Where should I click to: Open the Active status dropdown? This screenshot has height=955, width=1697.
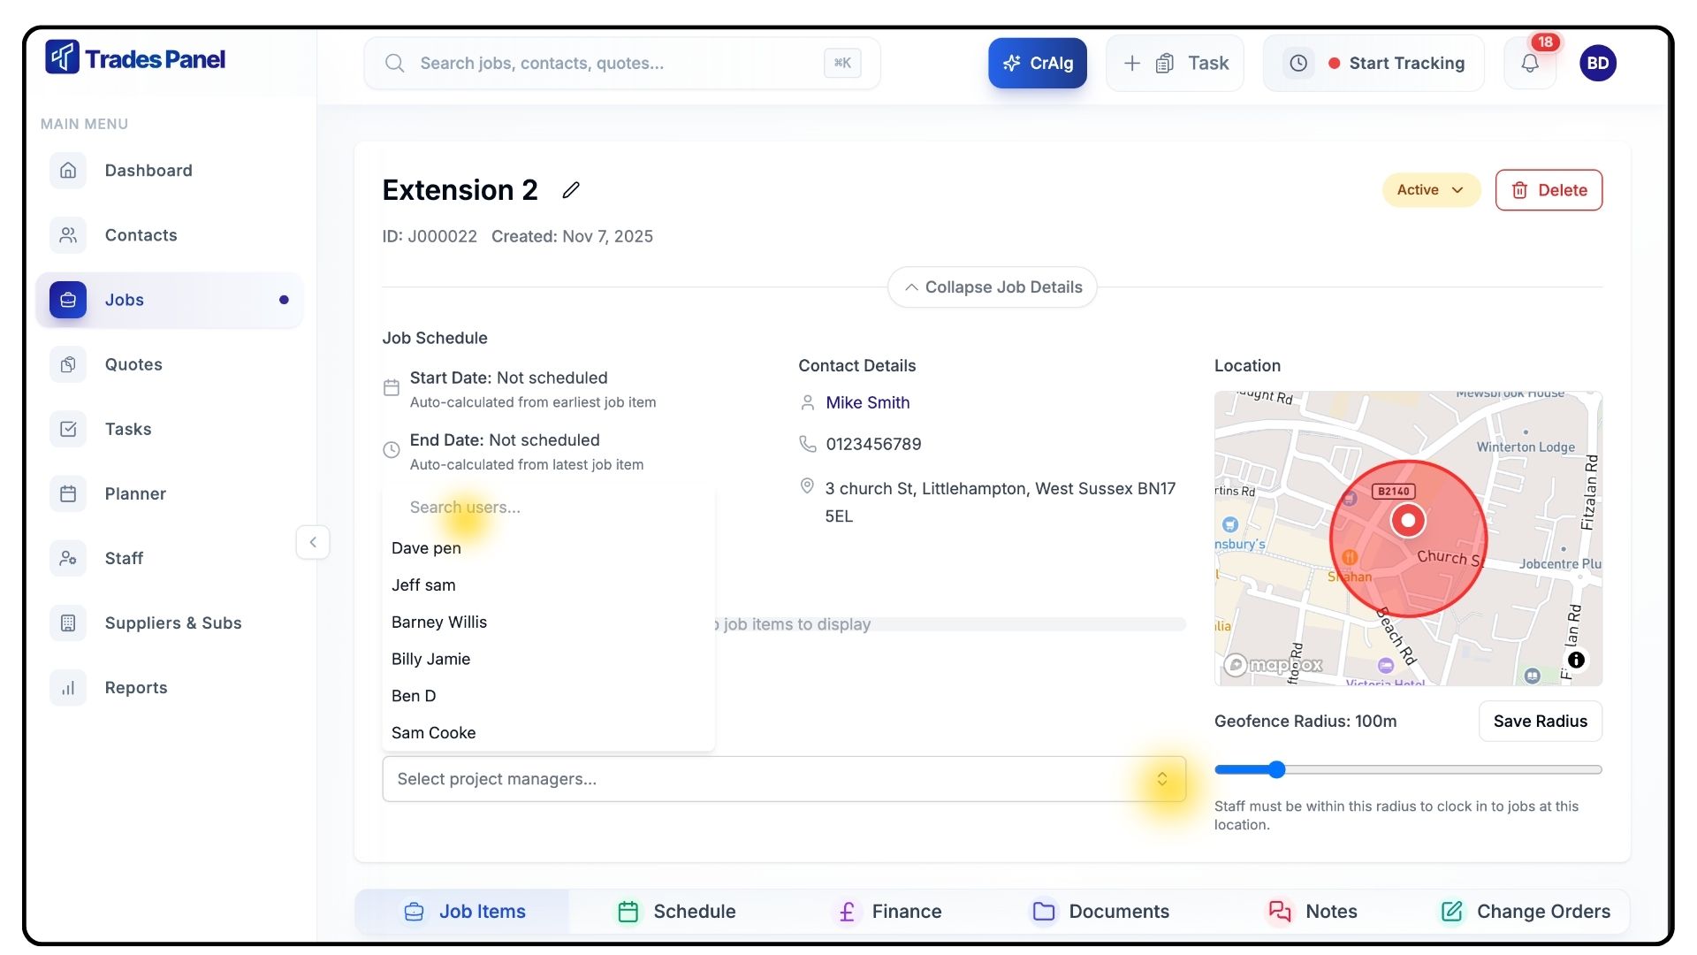[1430, 190]
